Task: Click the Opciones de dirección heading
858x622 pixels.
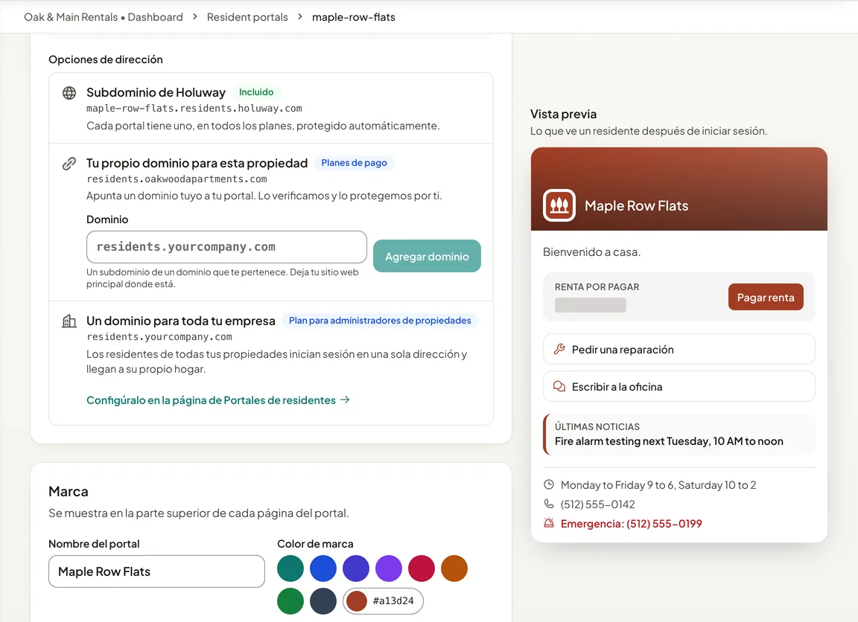Action: (106, 60)
